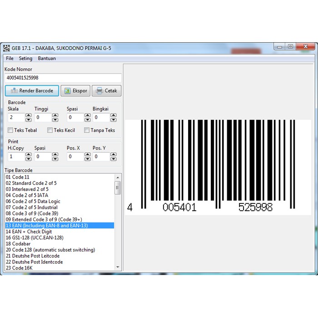Screen dimensions: 318x318
Task: Click the H.Copy number field
Action: (16, 157)
